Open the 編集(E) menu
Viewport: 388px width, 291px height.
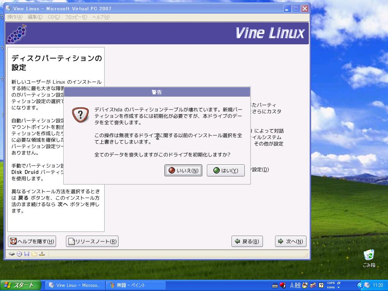pyautogui.click(x=35, y=17)
